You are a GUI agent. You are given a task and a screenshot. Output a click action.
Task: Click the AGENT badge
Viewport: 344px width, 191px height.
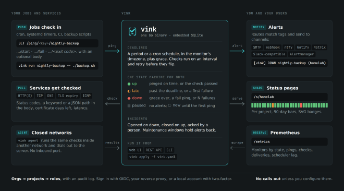(23, 133)
